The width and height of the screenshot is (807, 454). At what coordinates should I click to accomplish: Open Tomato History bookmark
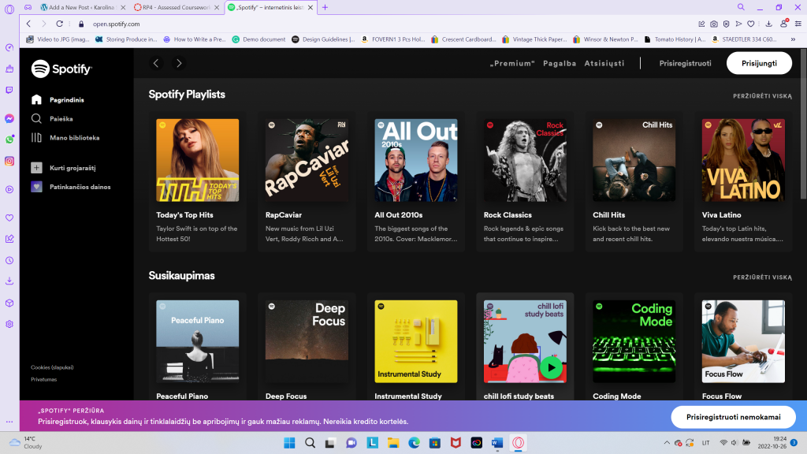pos(675,39)
